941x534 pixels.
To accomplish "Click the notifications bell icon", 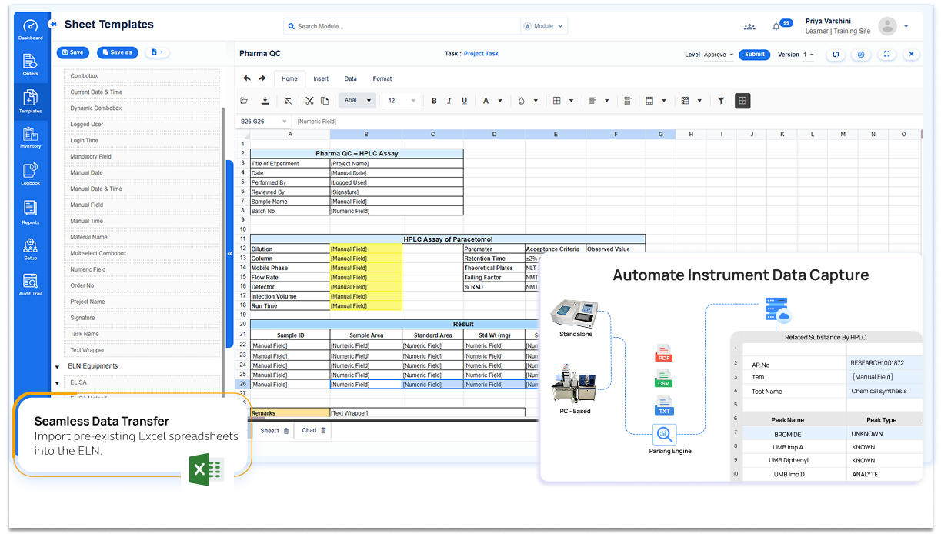I will pyautogui.click(x=776, y=26).
